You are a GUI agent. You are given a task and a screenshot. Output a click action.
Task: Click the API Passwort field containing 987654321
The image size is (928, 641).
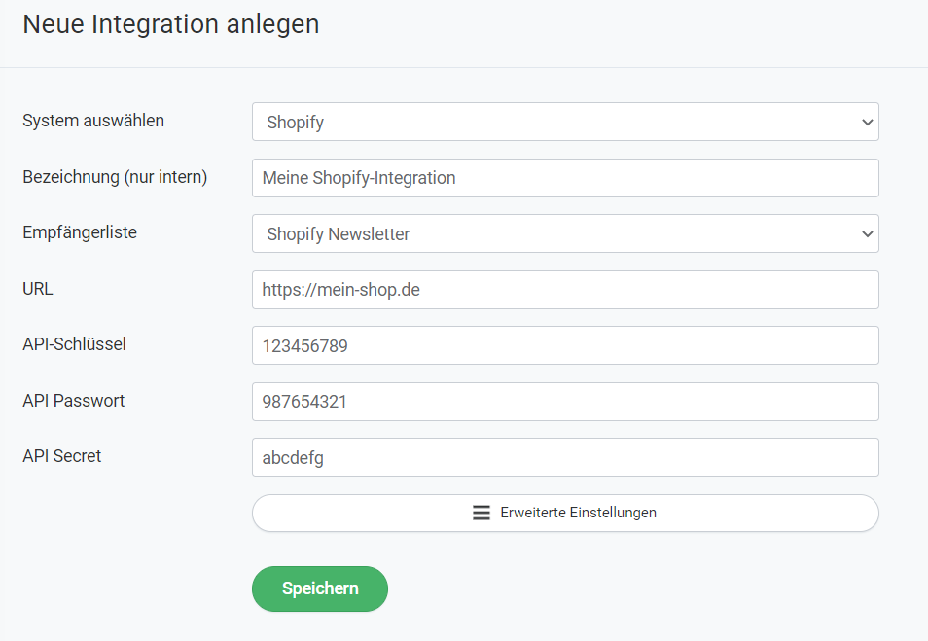click(x=564, y=402)
